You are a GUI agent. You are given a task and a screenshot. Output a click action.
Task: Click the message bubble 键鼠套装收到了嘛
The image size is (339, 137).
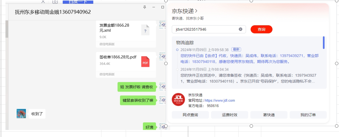coord(138,100)
